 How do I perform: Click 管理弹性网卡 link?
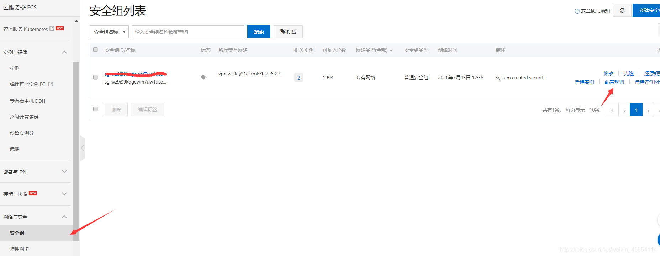(647, 82)
